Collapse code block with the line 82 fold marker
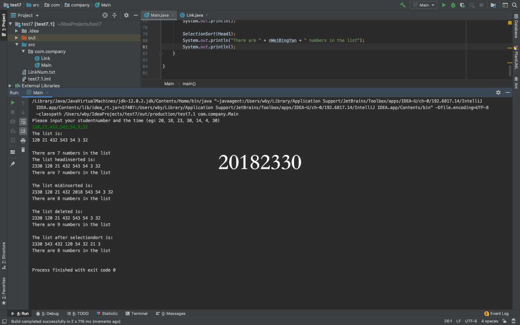Image resolution: width=520 pixels, height=325 pixels. 161,53
